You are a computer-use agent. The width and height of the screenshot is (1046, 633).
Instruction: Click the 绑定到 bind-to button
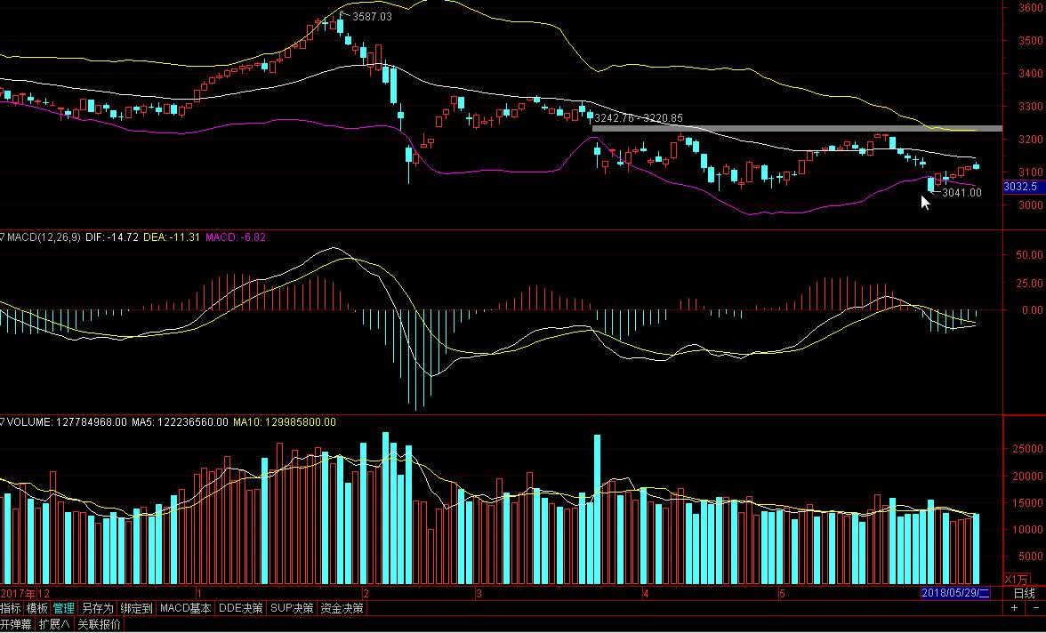pyautogui.click(x=137, y=609)
